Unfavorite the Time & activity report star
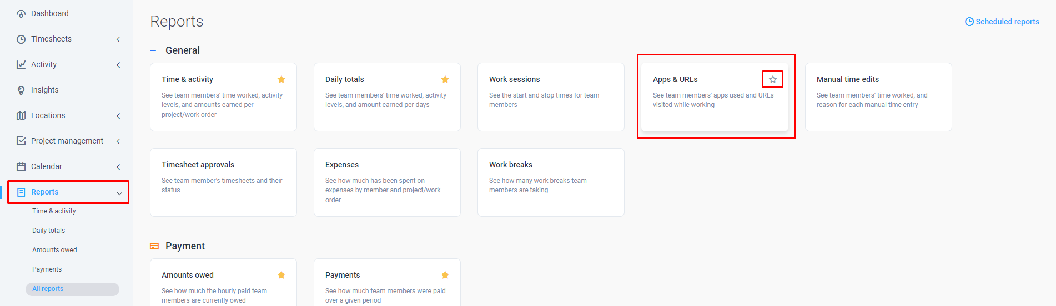The width and height of the screenshot is (1056, 306). (281, 79)
